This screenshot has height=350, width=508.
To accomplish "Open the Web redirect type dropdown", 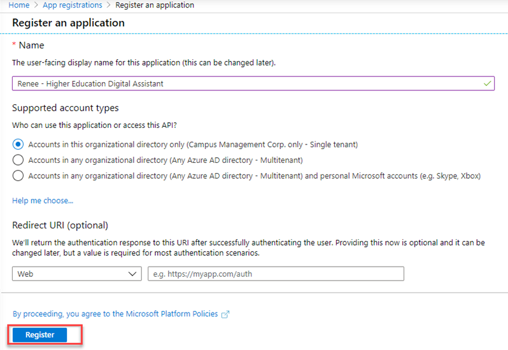I will [x=77, y=274].
